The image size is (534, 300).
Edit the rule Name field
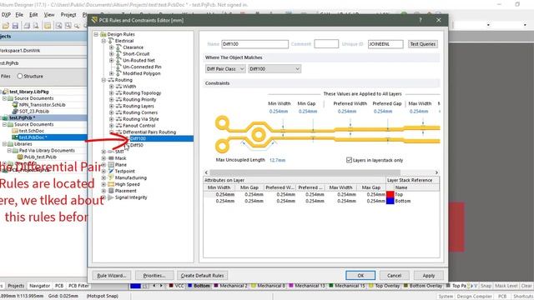tap(254, 44)
